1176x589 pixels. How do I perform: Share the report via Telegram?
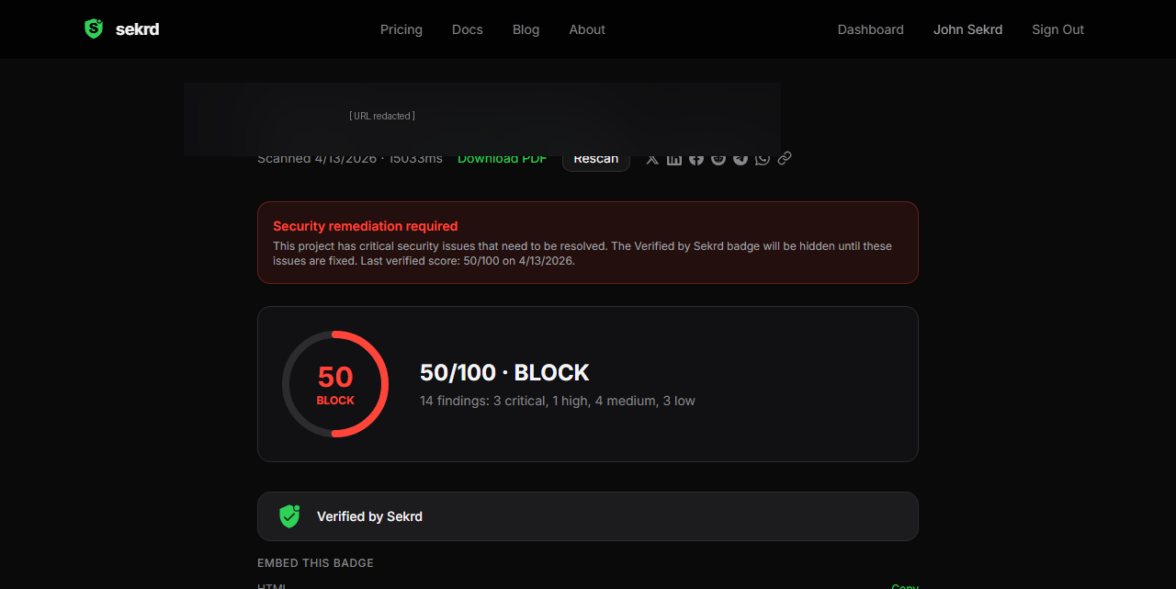(740, 157)
